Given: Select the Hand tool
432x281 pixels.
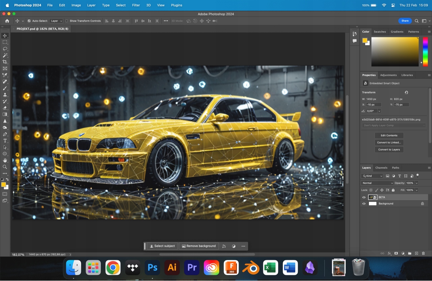Looking at the screenshot, I should click(x=5, y=160).
